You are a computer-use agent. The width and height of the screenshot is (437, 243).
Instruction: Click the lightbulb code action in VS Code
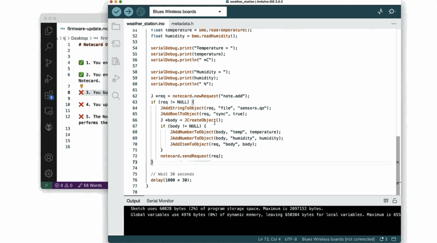81,86
